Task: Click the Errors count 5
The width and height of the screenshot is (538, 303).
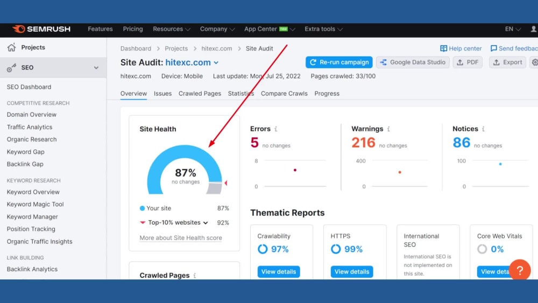Action: pyautogui.click(x=254, y=143)
